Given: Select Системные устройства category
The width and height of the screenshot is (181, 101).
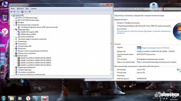Looking at the screenshot, I should [26, 72].
